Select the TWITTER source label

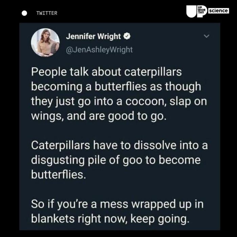tap(47, 13)
